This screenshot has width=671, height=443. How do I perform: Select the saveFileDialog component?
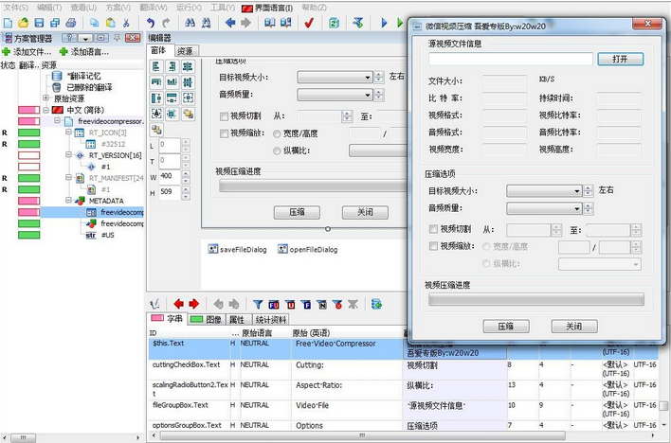click(x=237, y=249)
